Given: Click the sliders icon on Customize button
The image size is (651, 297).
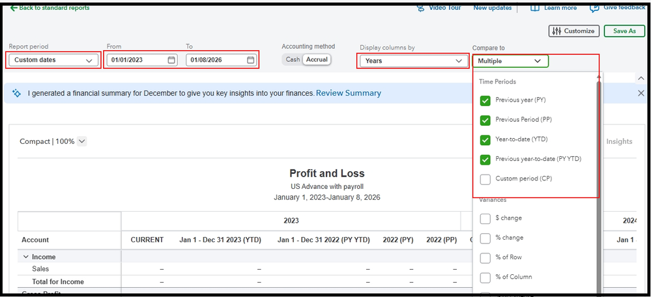Looking at the screenshot, I should 557,31.
